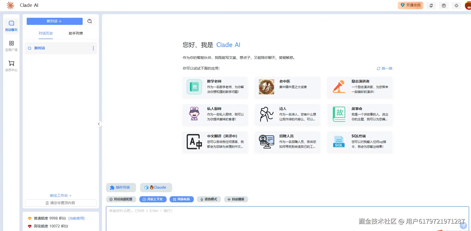Click the 诗人 card title

(x=283, y=109)
